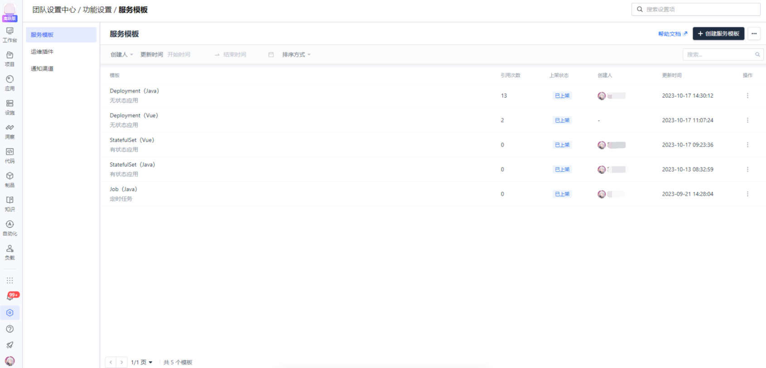
Task: Click 功能设置 in the breadcrumb
Action: pos(97,10)
